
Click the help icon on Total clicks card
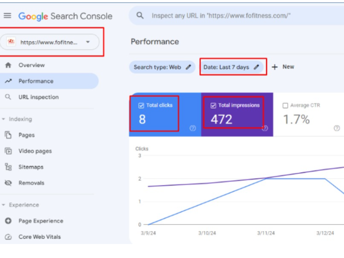click(193, 128)
